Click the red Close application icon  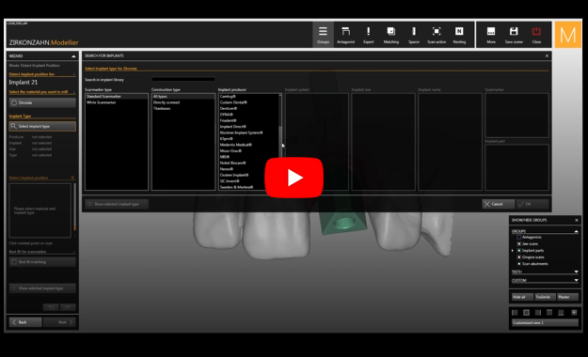[x=536, y=35]
